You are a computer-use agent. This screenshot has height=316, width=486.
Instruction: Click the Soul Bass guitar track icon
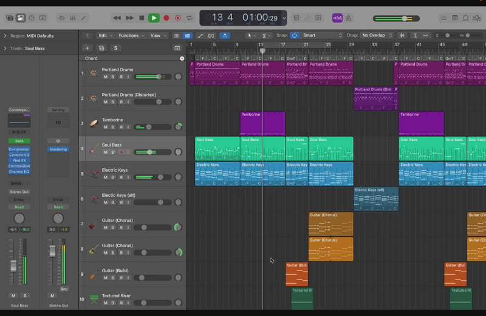(94, 149)
